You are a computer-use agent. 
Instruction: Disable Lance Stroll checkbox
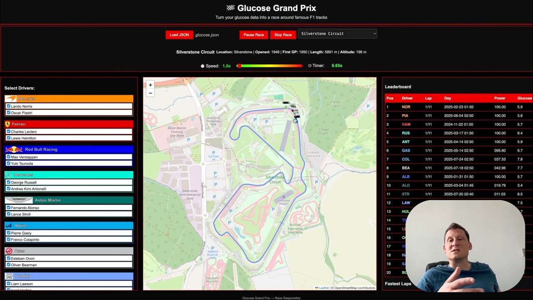click(x=8, y=214)
